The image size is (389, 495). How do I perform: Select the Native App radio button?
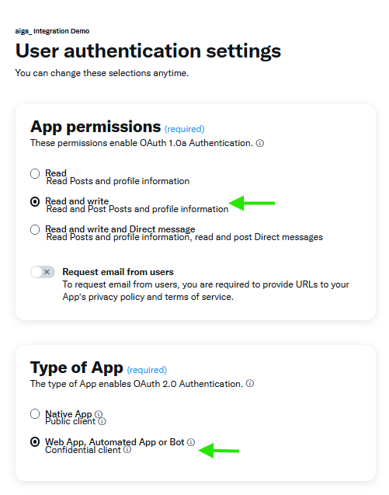point(35,414)
